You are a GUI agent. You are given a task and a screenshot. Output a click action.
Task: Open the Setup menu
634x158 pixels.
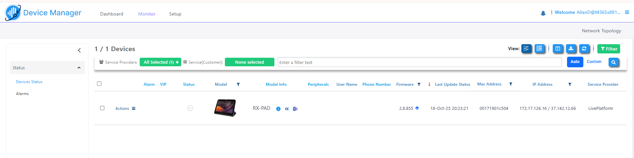[175, 14]
